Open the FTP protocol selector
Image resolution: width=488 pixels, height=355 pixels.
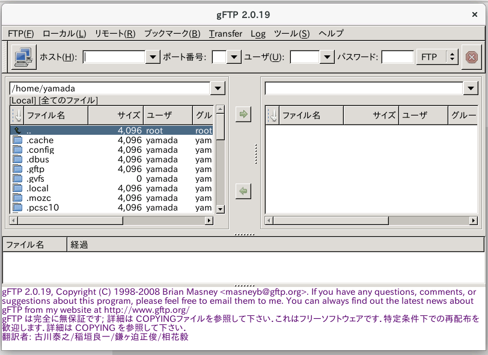[437, 57]
